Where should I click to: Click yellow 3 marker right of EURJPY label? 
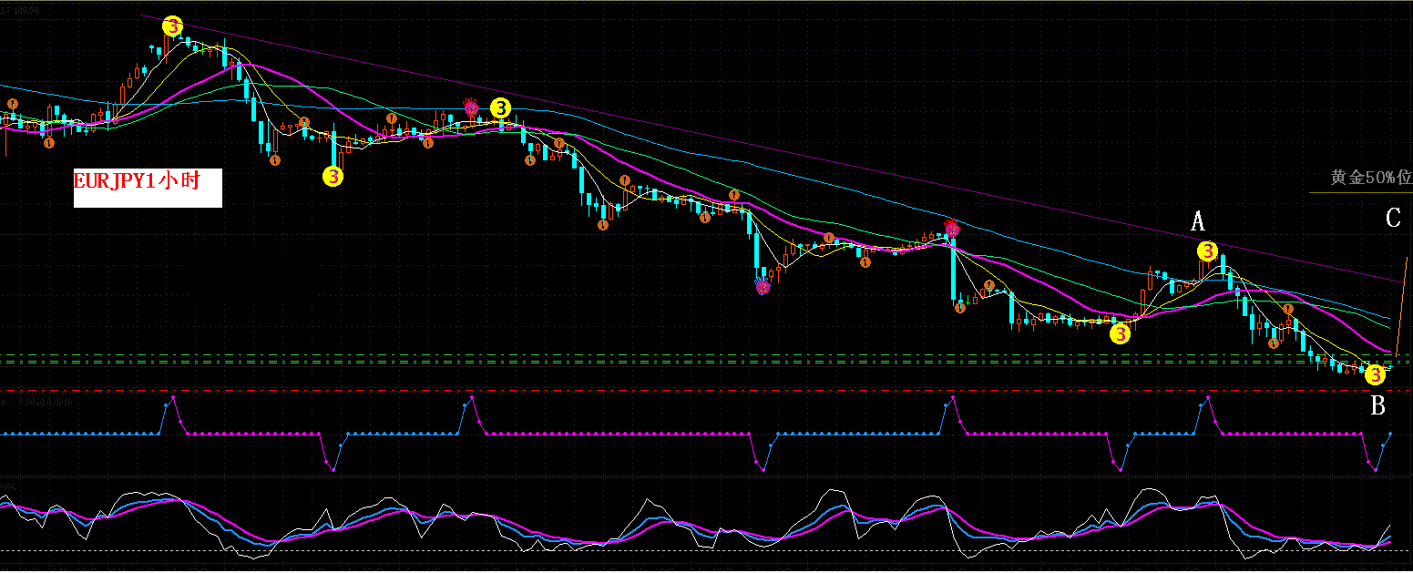point(333,177)
